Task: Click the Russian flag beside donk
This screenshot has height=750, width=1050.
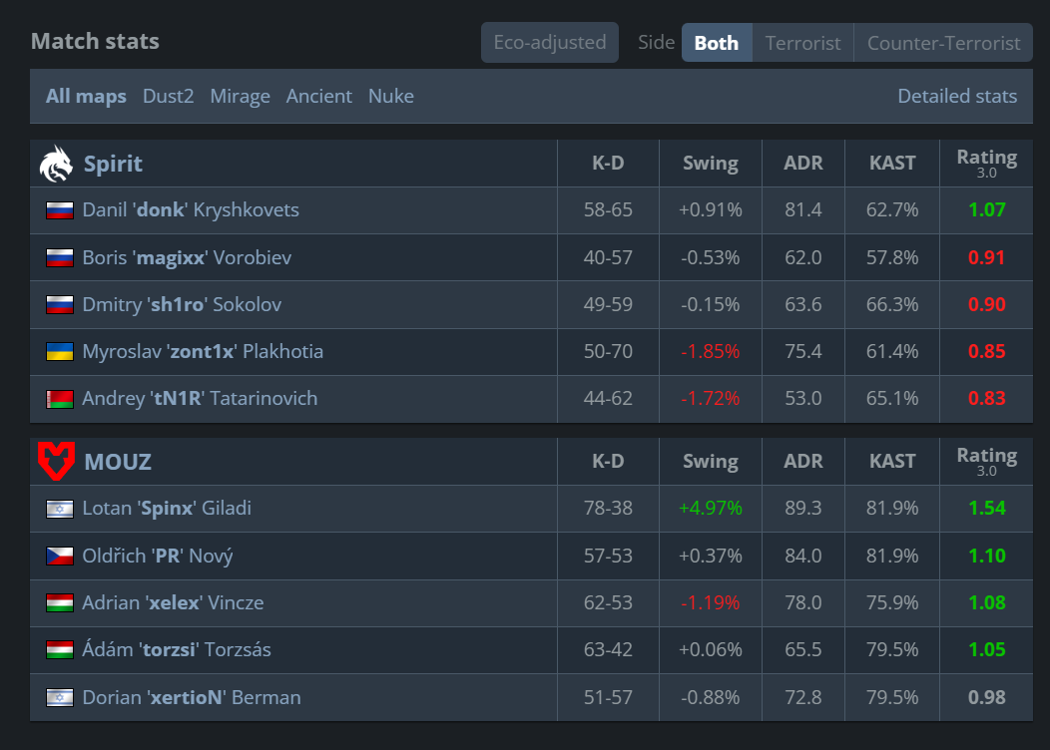Action: click(60, 210)
